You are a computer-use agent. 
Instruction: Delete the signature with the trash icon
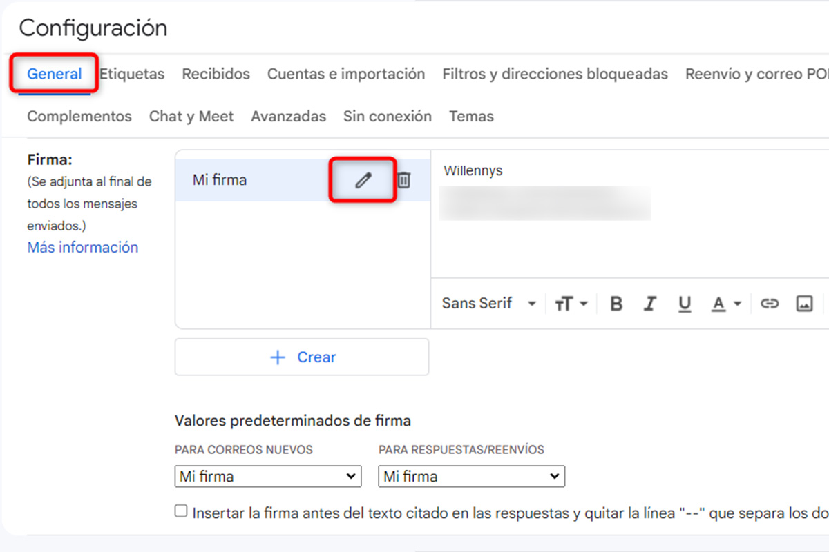[x=403, y=179]
